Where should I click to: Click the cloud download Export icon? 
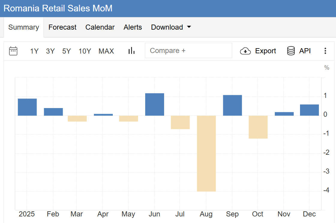coord(245,51)
